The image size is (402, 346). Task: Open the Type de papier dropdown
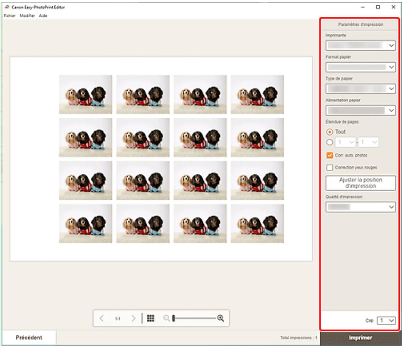pyautogui.click(x=361, y=89)
